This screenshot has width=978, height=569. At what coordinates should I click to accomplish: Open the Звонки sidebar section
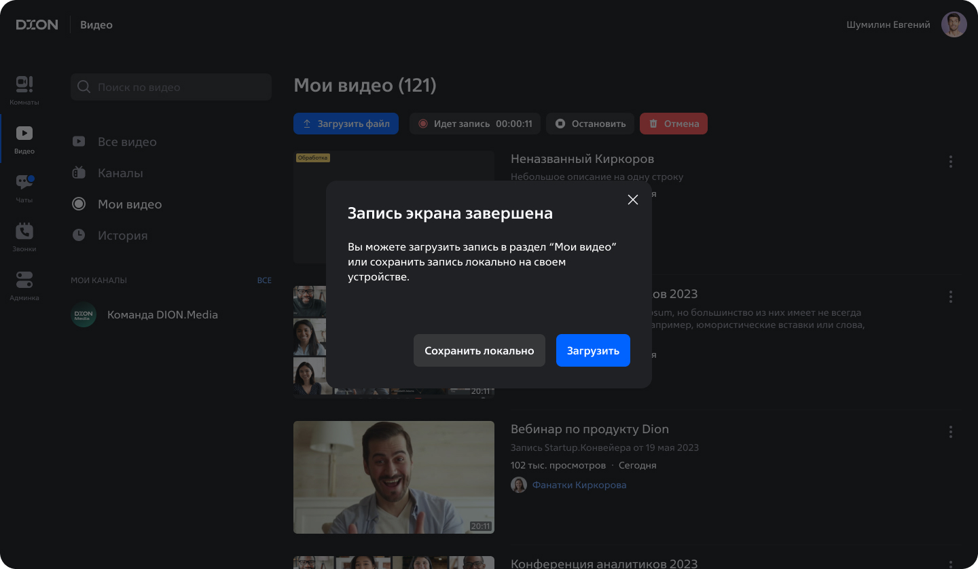[24, 237]
